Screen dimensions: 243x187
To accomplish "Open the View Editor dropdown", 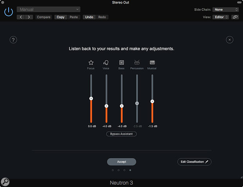I will [221, 17].
